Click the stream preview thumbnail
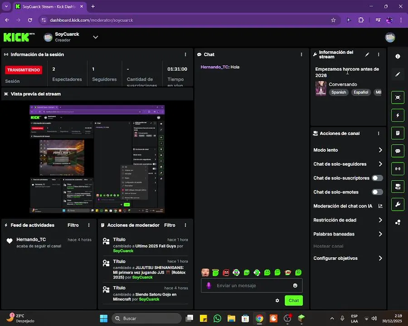This screenshot has height=326, width=408. [x=97, y=159]
